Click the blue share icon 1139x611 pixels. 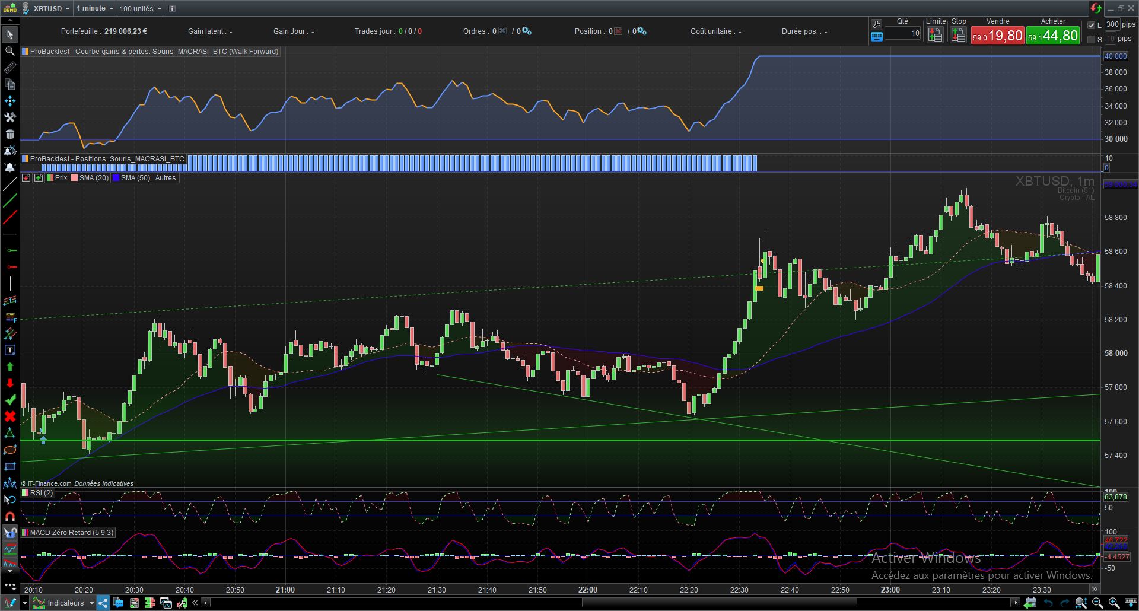point(103,603)
